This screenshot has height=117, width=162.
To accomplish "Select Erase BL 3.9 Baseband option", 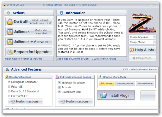I will click(9, 91).
